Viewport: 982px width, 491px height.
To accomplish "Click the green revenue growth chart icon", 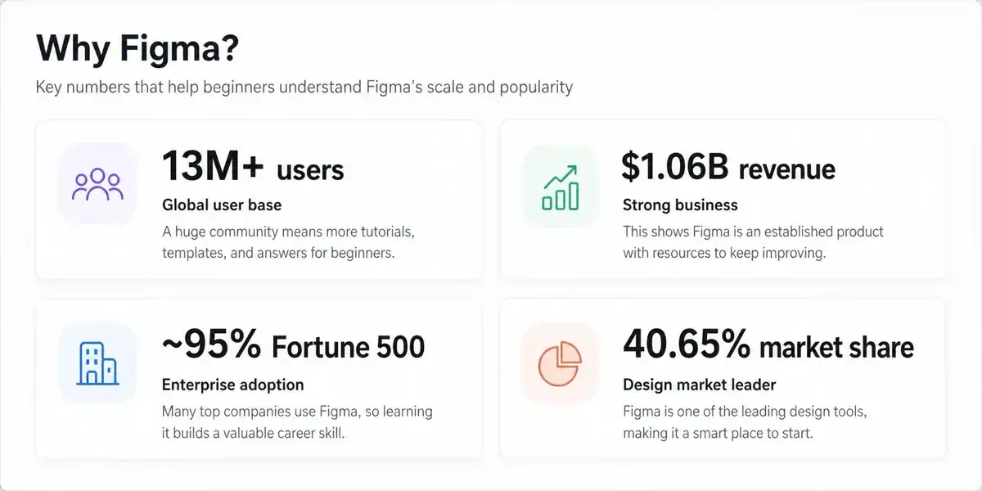I will click(561, 187).
